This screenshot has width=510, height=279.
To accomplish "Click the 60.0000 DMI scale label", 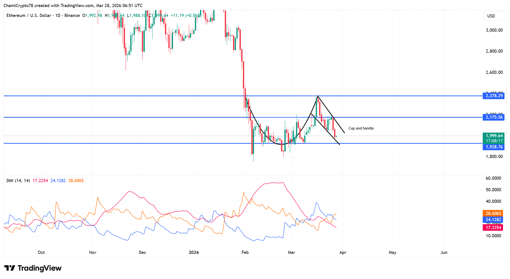I will pyautogui.click(x=493, y=178).
